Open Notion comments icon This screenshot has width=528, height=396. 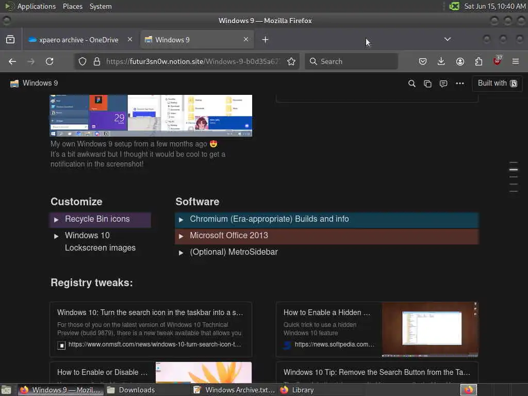point(443,84)
